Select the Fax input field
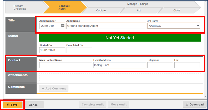 pyautogui.click(x=187, y=65)
